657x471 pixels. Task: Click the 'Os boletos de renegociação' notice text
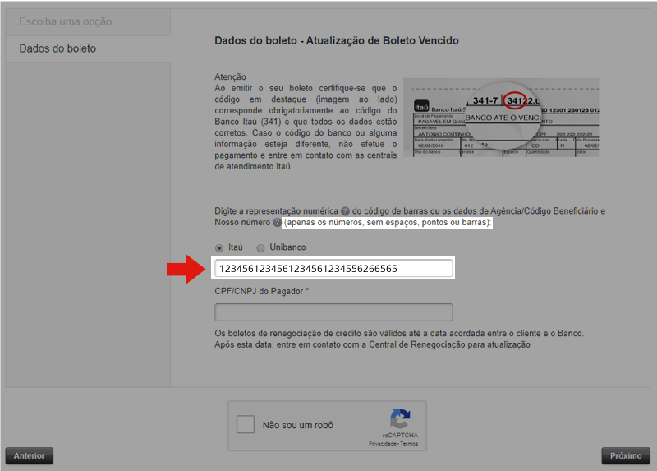point(399,339)
